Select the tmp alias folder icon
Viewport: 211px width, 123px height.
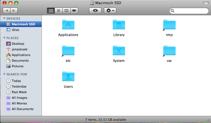pyautogui.click(x=169, y=25)
